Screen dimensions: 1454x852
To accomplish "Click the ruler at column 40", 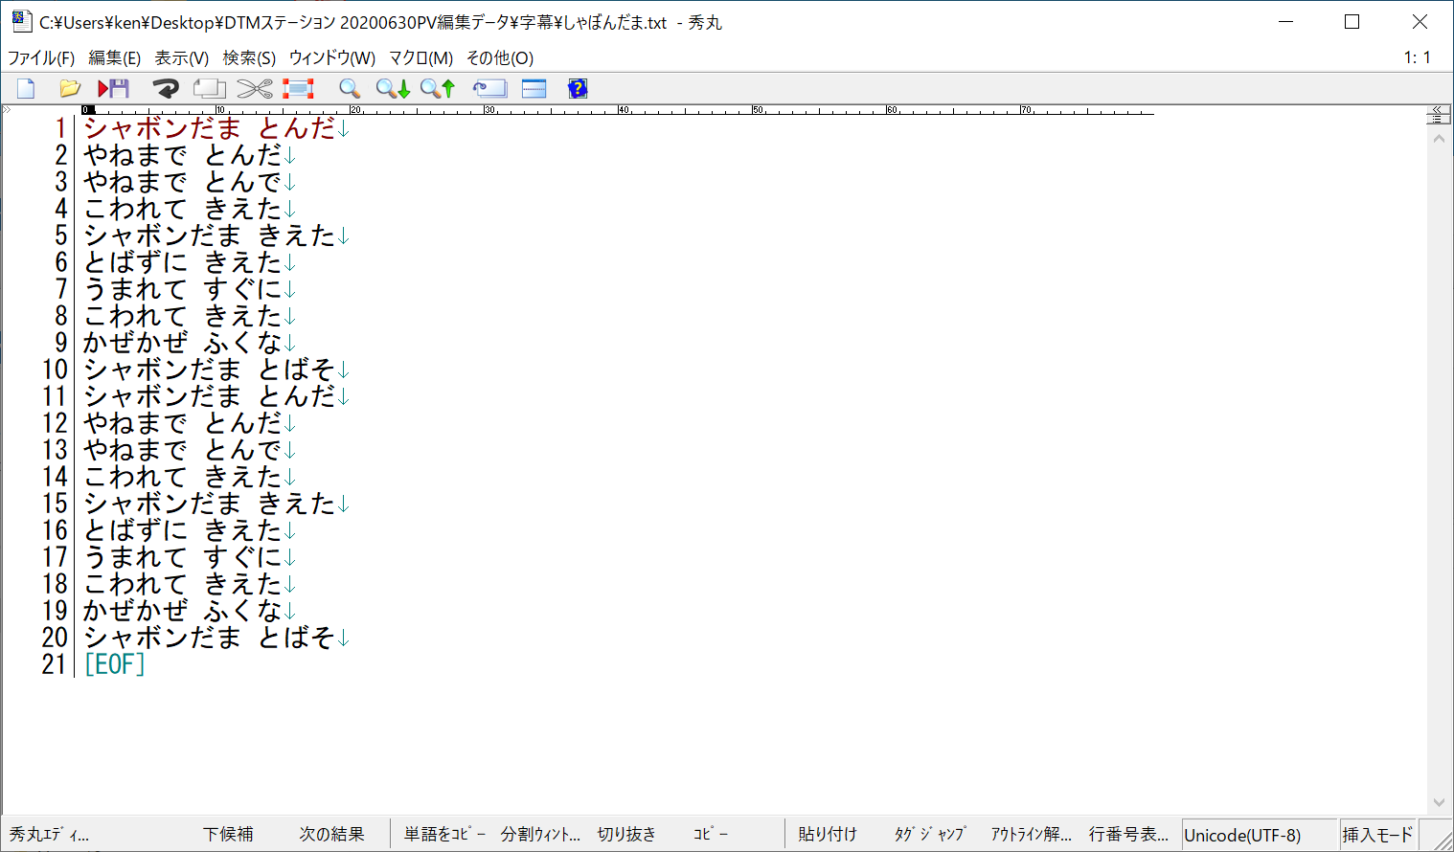I will coord(624,110).
